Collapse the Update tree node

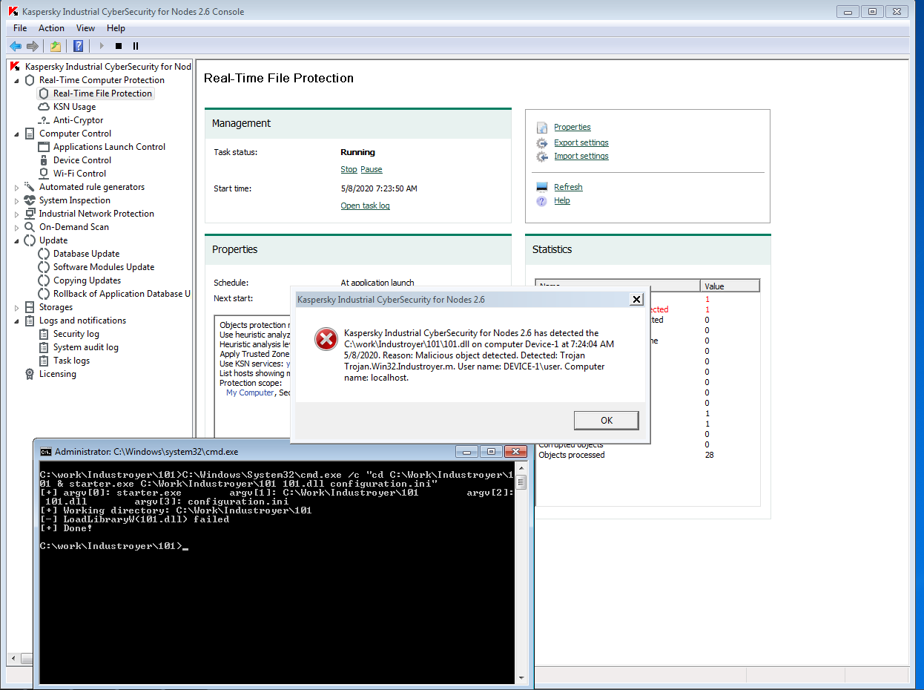17,240
